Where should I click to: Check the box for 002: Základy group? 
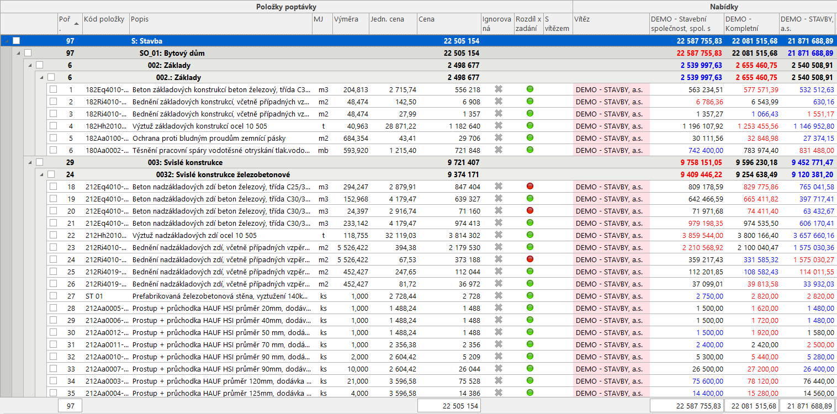[x=40, y=65]
